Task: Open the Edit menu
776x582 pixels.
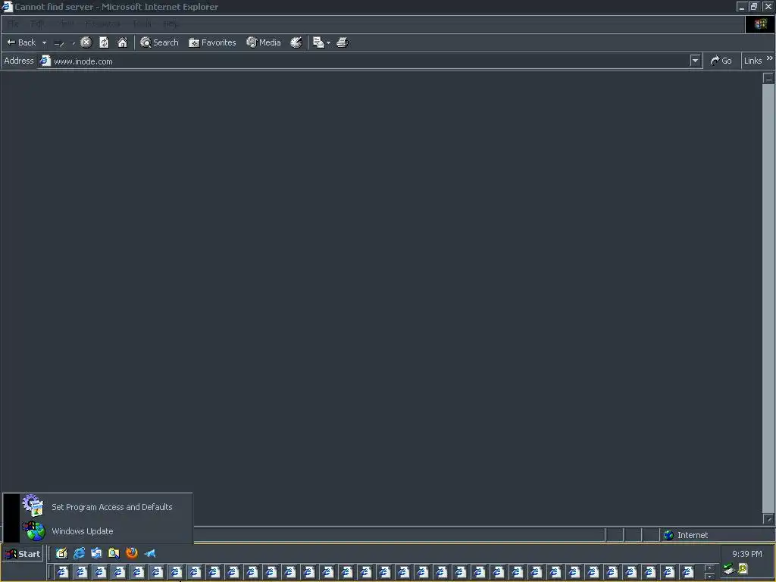Action: click(37, 23)
